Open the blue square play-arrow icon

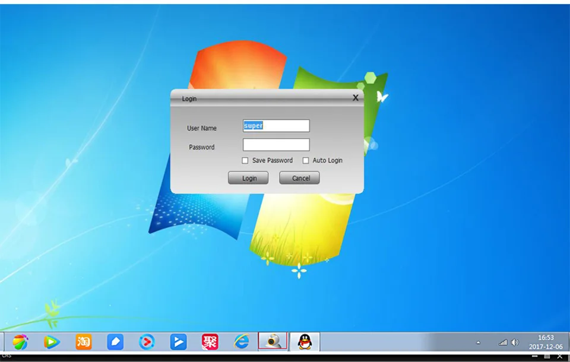[x=179, y=342]
